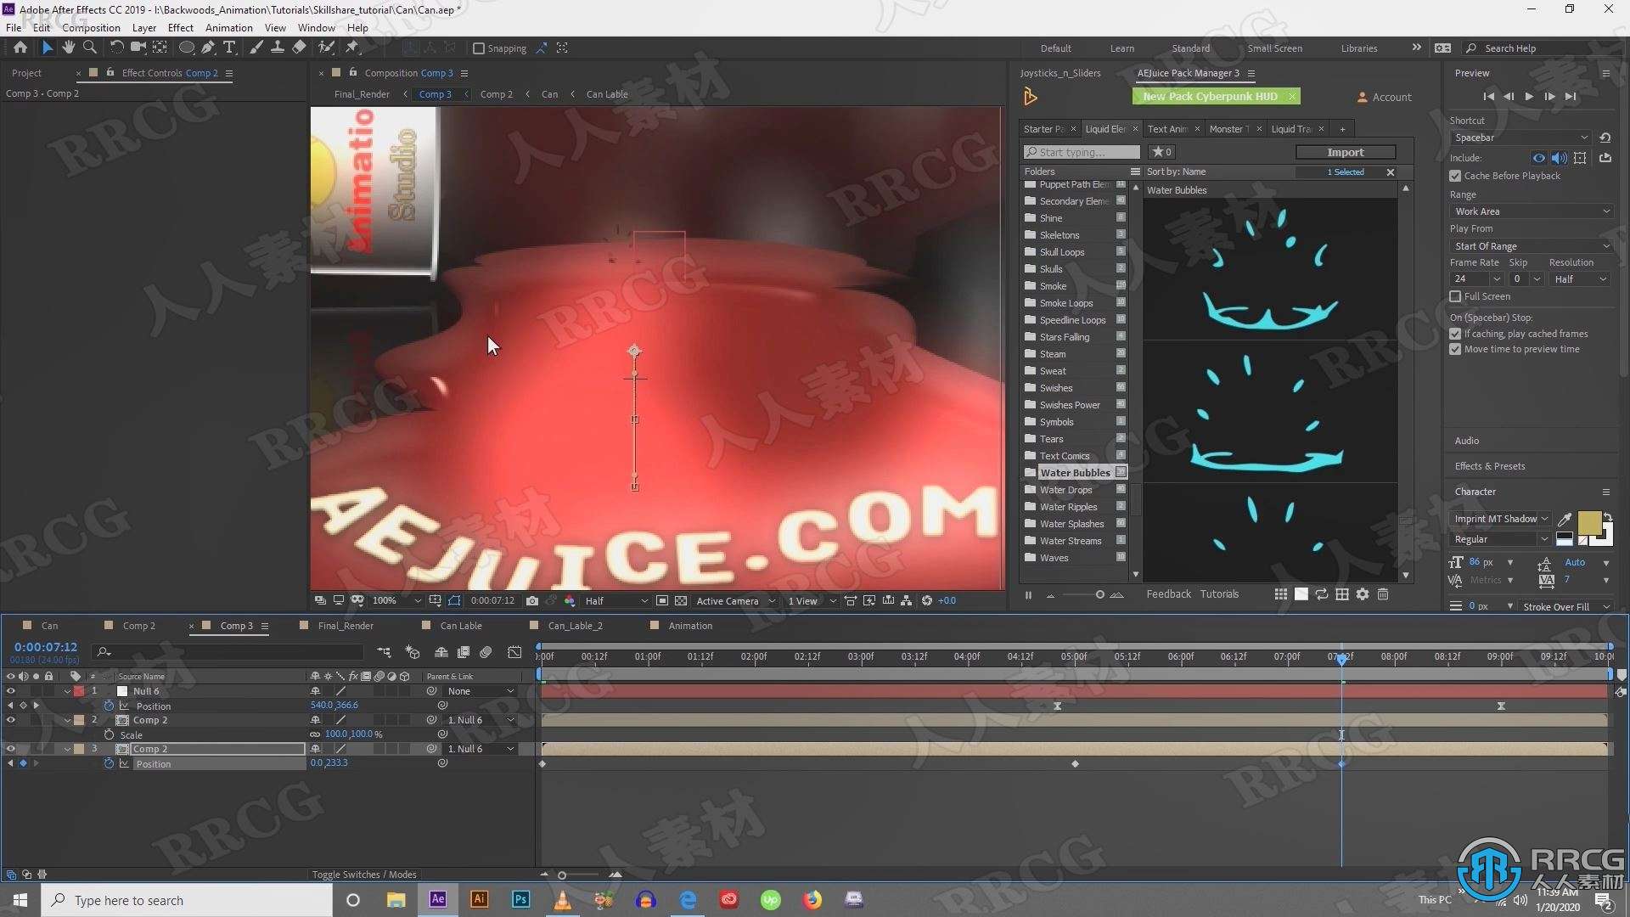Open Illustrator from Windows taskbar

480,899
